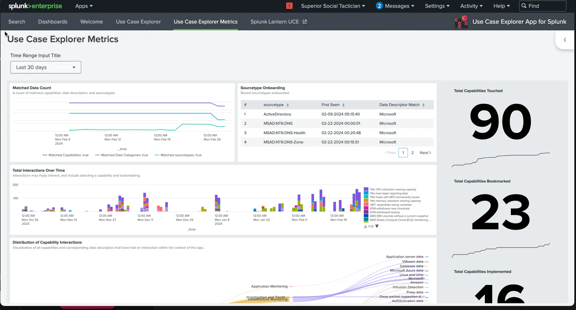Open Splunk Lantern UCE via external link icon

pos(304,22)
